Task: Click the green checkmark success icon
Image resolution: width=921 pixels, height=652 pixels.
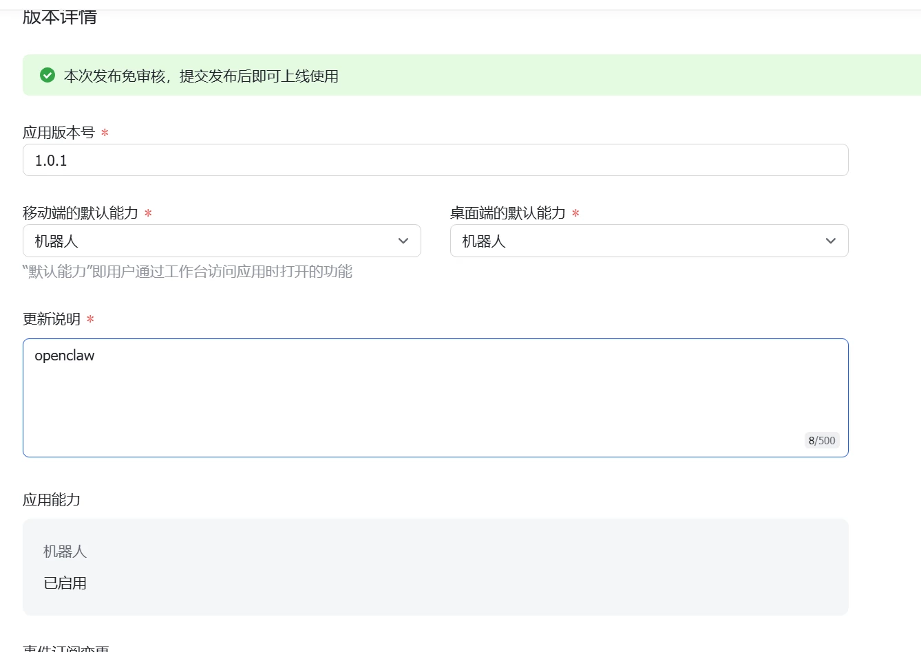Action: (47, 75)
